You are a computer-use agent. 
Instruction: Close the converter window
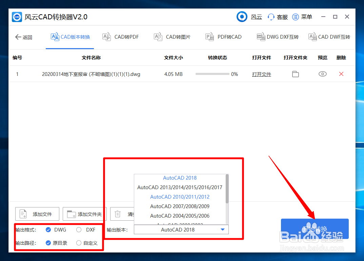click(347, 17)
